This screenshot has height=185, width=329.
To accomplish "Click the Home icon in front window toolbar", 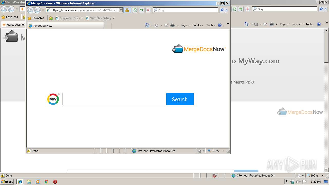I will (x=147, y=25).
